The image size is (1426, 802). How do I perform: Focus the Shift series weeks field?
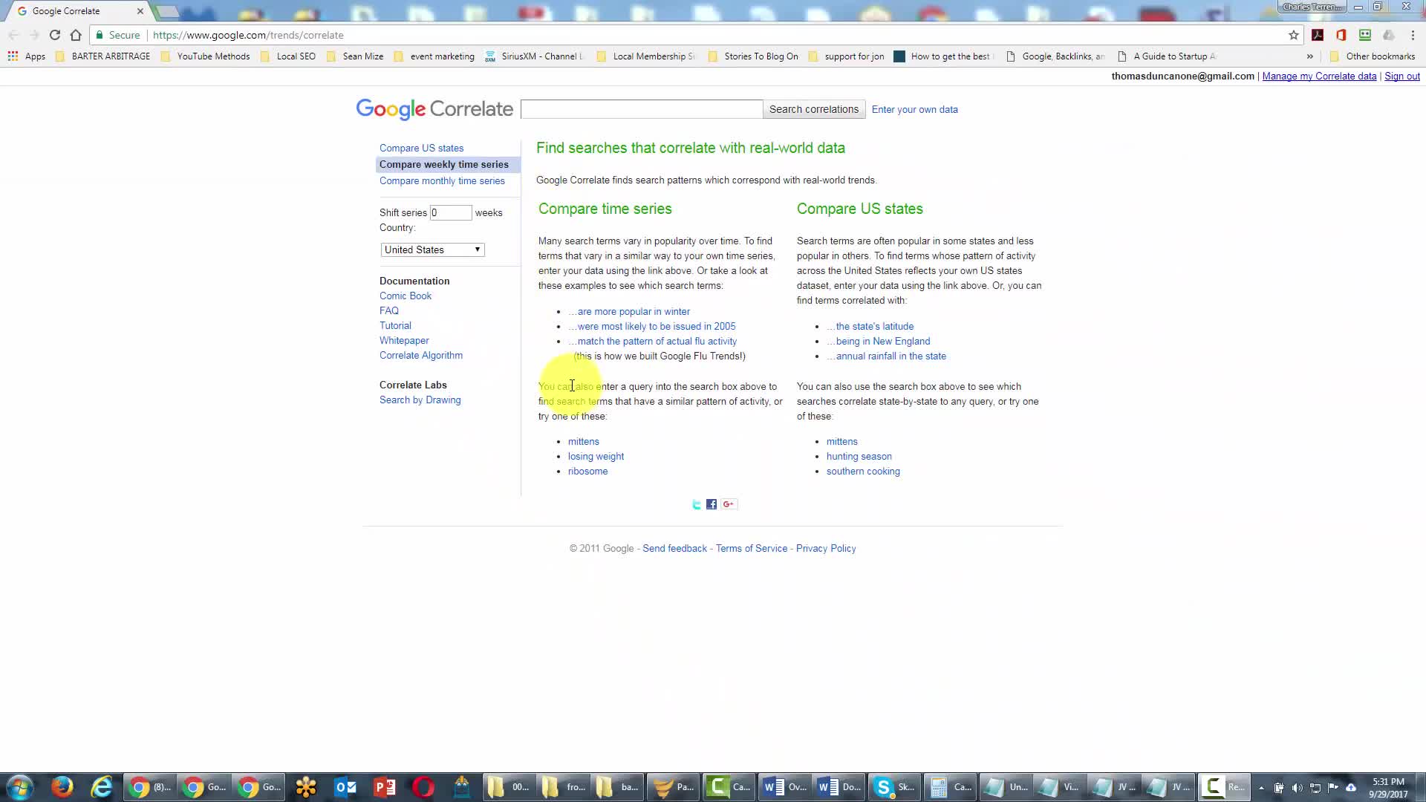click(x=451, y=212)
